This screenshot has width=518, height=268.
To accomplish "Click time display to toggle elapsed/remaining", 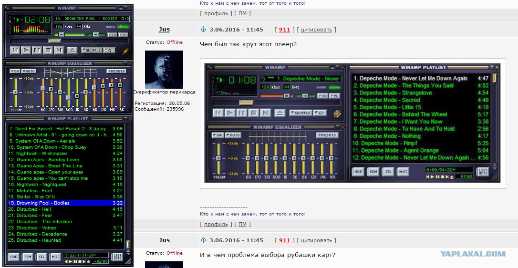I will coord(36,19).
